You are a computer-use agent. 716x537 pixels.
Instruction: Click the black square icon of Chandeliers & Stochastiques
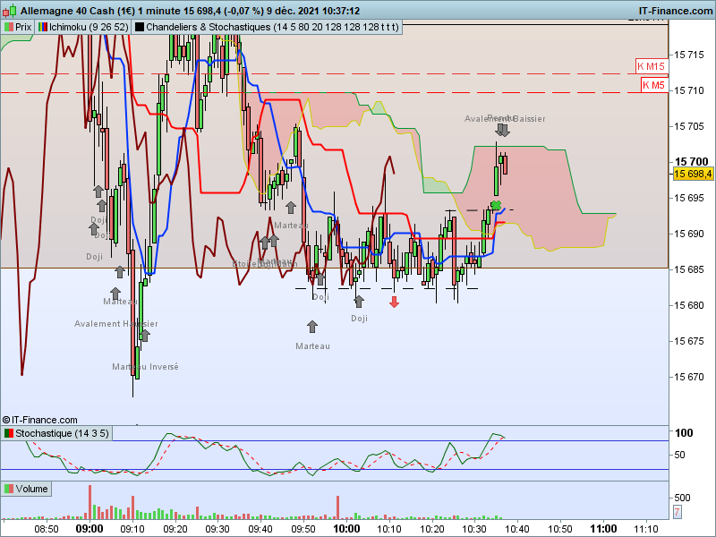[140, 28]
